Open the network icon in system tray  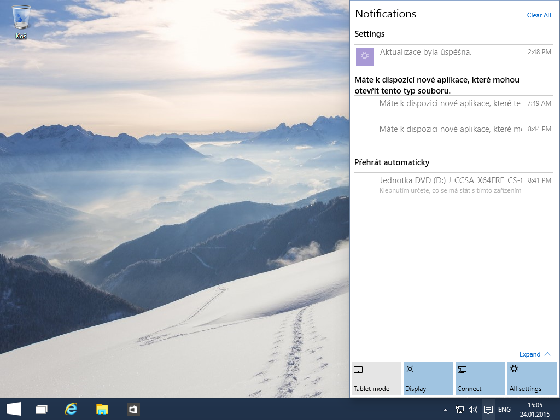click(x=459, y=409)
